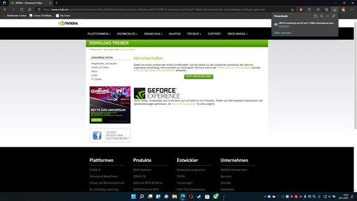This screenshot has height=201, width=357.
Task: Open Vergleichen und kaufen sidebar link
Action: [104, 64]
